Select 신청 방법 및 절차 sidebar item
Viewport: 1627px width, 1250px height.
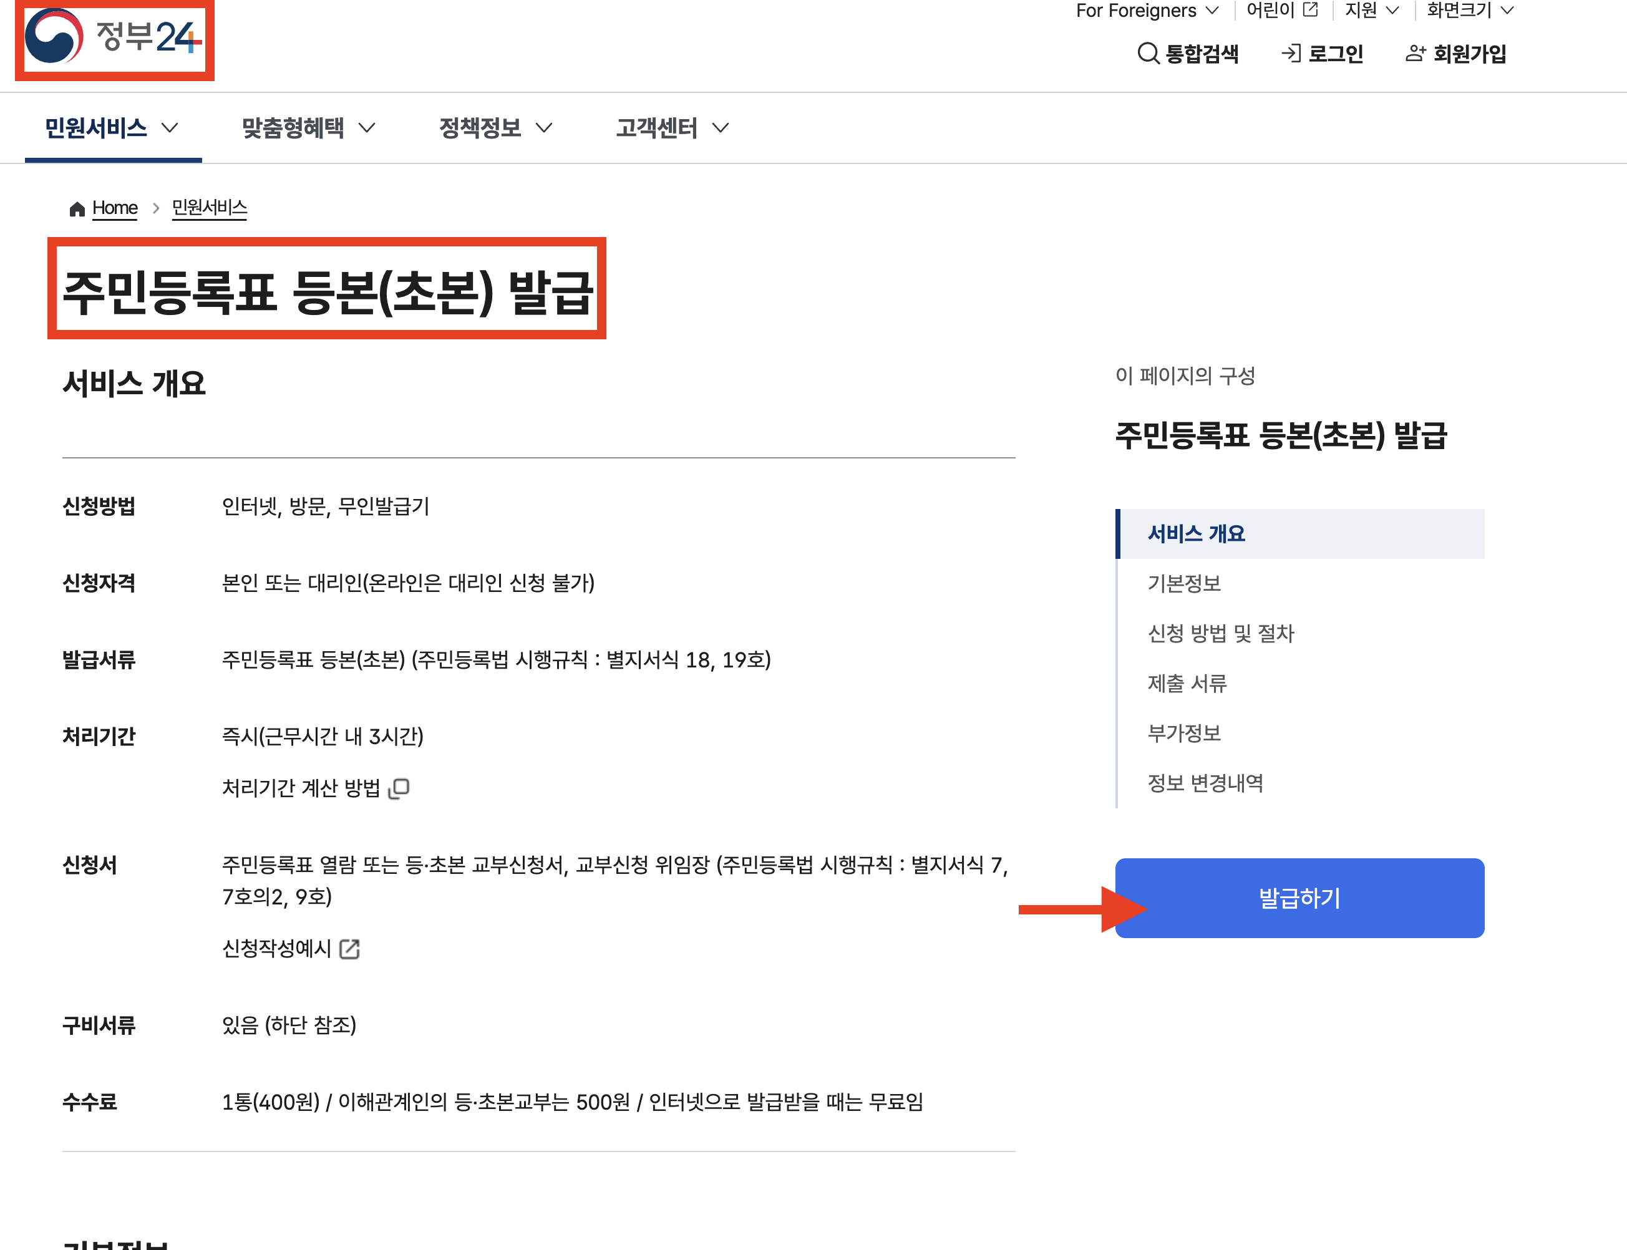click(x=1221, y=633)
